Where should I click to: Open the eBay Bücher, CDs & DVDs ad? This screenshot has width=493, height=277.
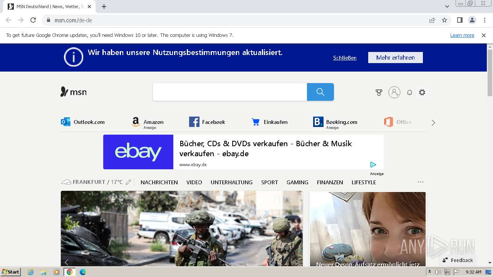243,152
